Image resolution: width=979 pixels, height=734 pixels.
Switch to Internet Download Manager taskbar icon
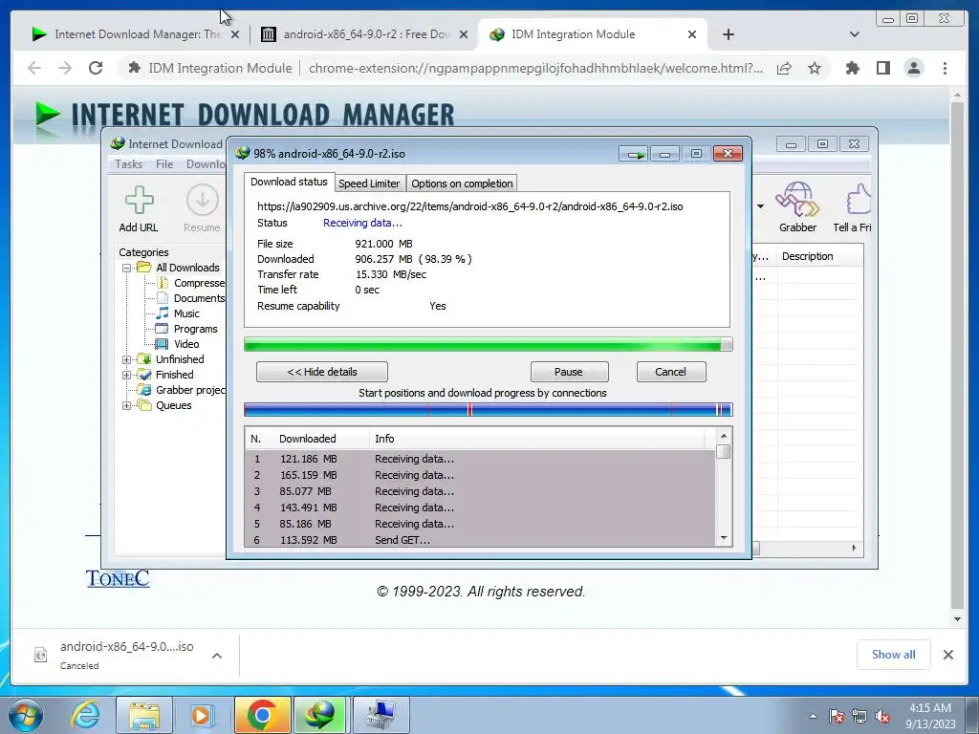[320, 715]
